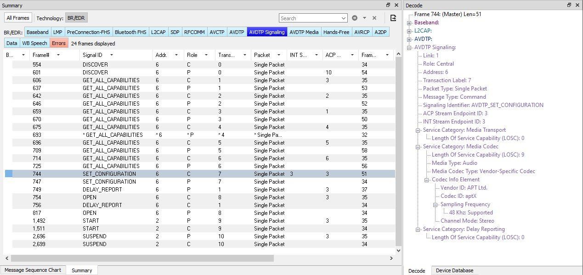The height and width of the screenshot is (275, 583).
Task: Close the Decode panel
Action: 577,5
